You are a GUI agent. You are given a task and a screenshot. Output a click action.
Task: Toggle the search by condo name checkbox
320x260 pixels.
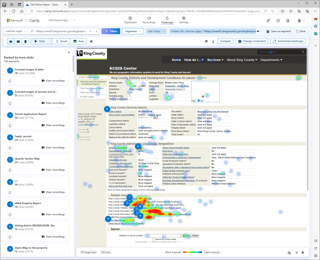coord(158,239)
